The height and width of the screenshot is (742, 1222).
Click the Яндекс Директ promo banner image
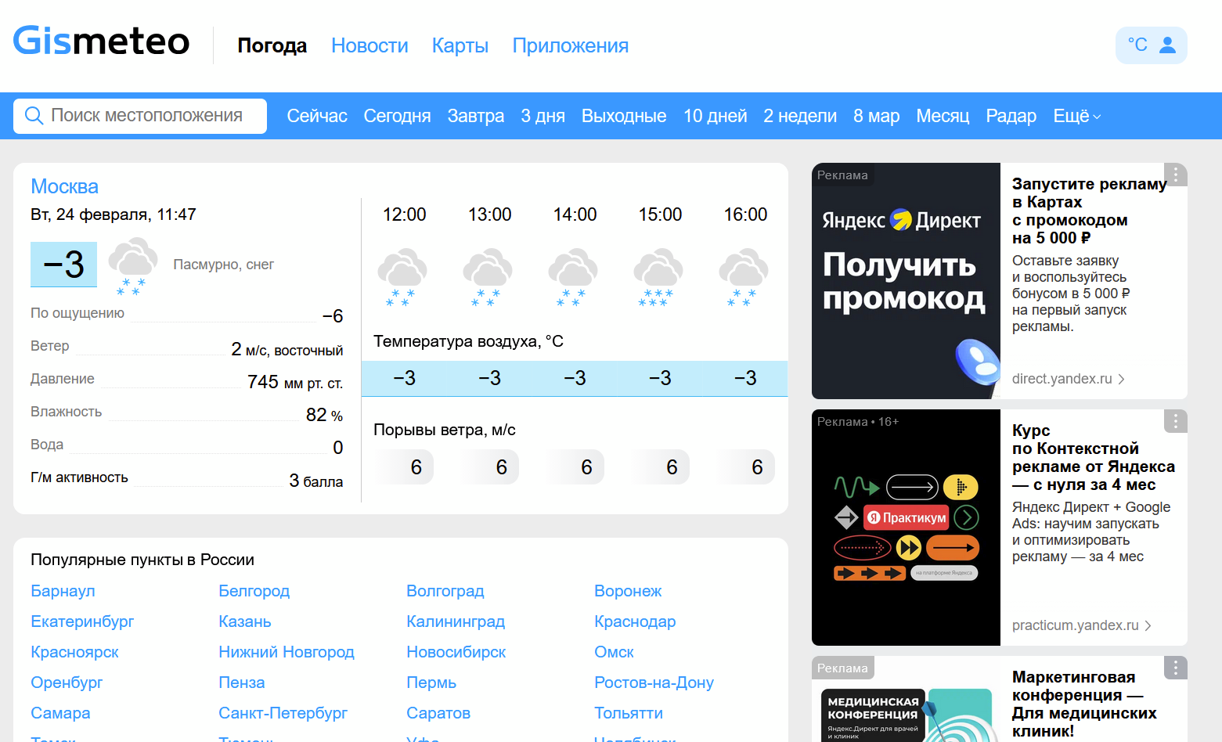tap(906, 281)
